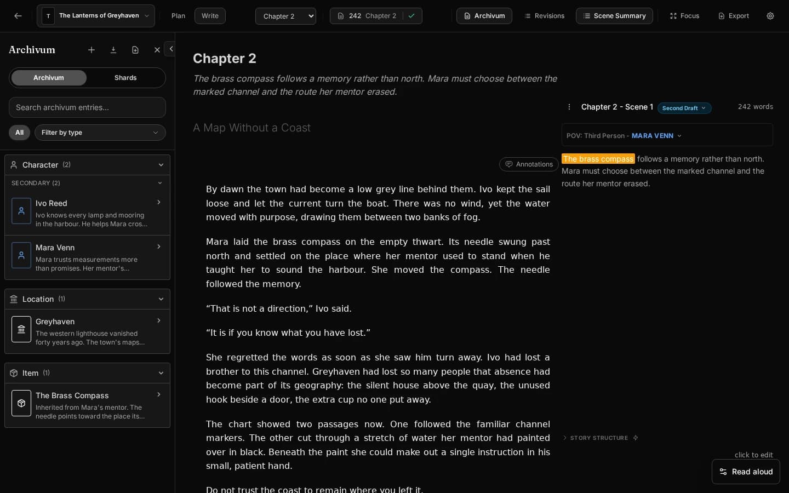Click the Annotations button
789x493 pixels.
pyautogui.click(x=529, y=164)
